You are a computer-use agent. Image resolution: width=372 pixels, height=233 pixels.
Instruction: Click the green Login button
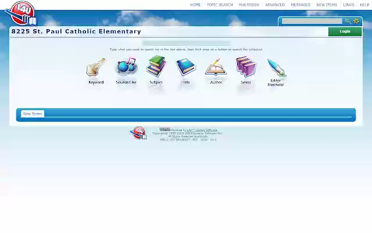[345, 31]
